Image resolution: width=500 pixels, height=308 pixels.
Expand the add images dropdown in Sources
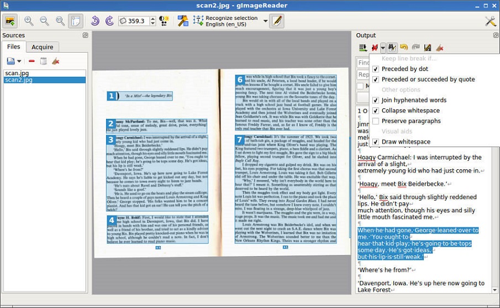pyautogui.click(x=19, y=61)
